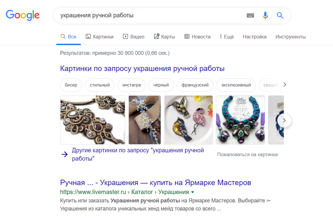Open the on-screen keyboard icon
Viewport: 333px width, 218px height.
click(250, 15)
